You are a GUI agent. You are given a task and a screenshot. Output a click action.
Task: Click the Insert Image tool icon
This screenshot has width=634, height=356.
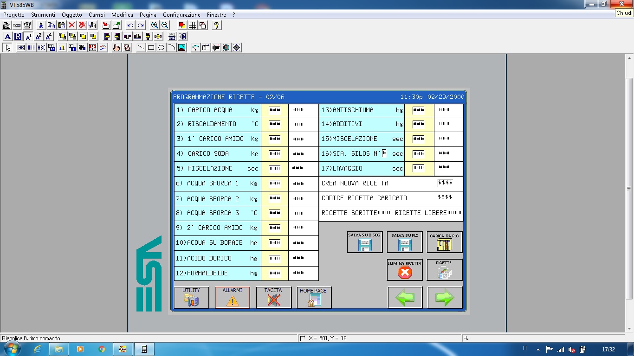tap(182, 48)
